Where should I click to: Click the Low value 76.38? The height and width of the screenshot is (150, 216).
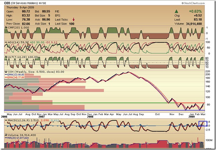26,19
